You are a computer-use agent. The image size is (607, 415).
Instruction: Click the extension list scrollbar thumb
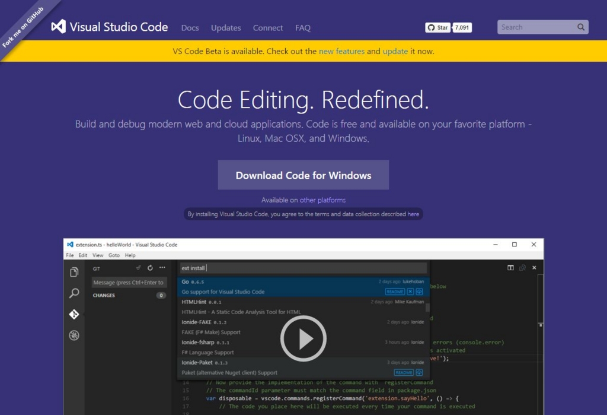click(x=428, y=308)
